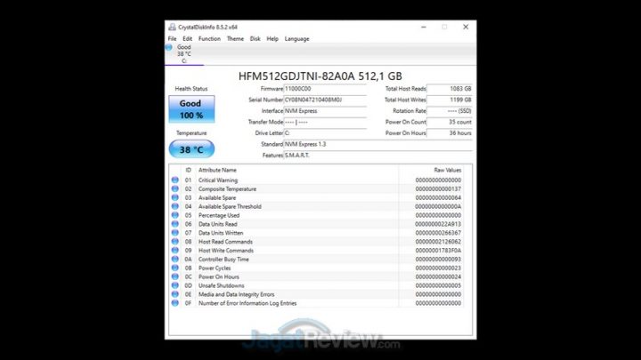Click the blue icon for Composite Temperature
This screenshot has width=641, height=360.
pyautogui.click(x=175, y=188)
